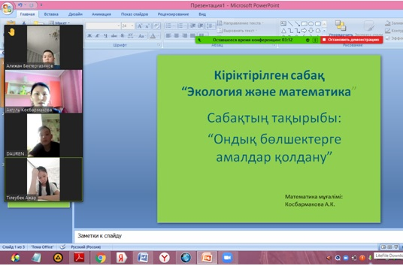Image resolution: width=403 pixels, height=272 pixels.
Task: Open Yandex browser taskbar icon
Action: [164, 258]
